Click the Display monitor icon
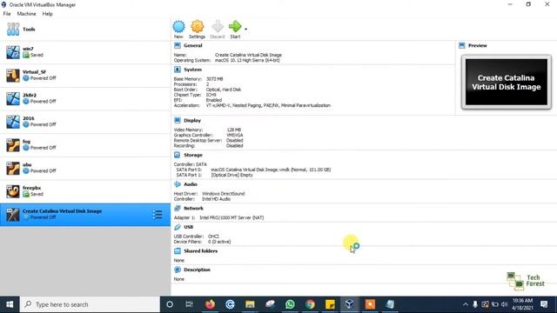Image resolution: width=557 pixels, height=313 pixels. point(178,120)
